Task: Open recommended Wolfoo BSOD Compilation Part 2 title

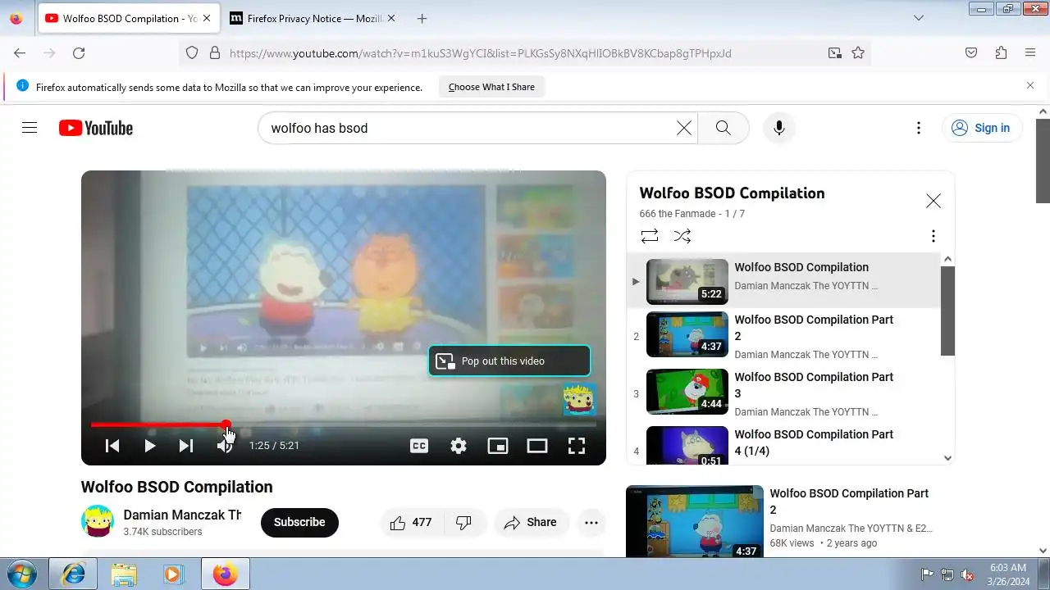Action: click(x=849, y=501)
